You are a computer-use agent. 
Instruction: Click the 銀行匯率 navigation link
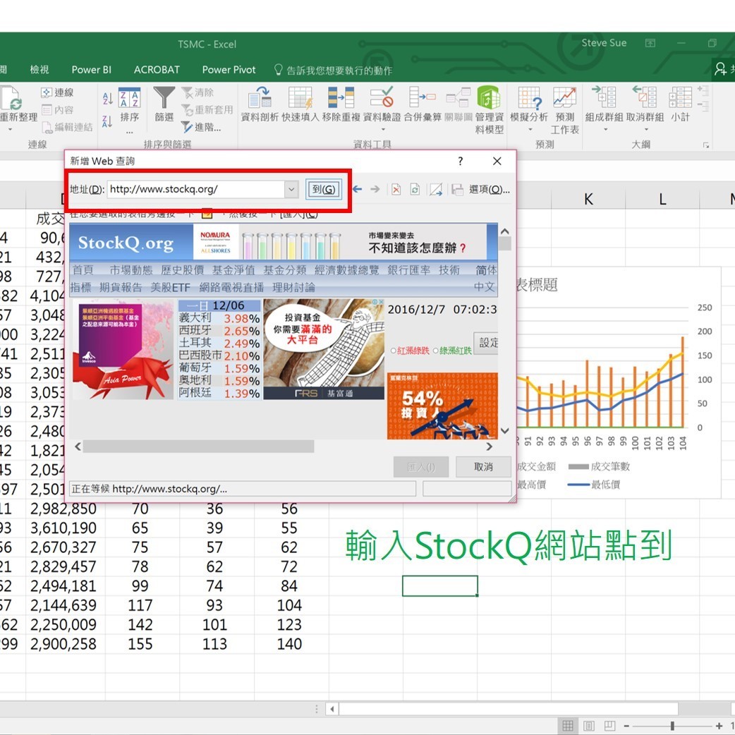click(x=408, y=270)
